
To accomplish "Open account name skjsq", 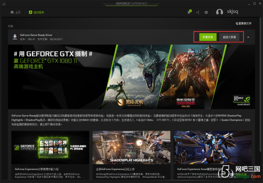I will click(232, 12).
